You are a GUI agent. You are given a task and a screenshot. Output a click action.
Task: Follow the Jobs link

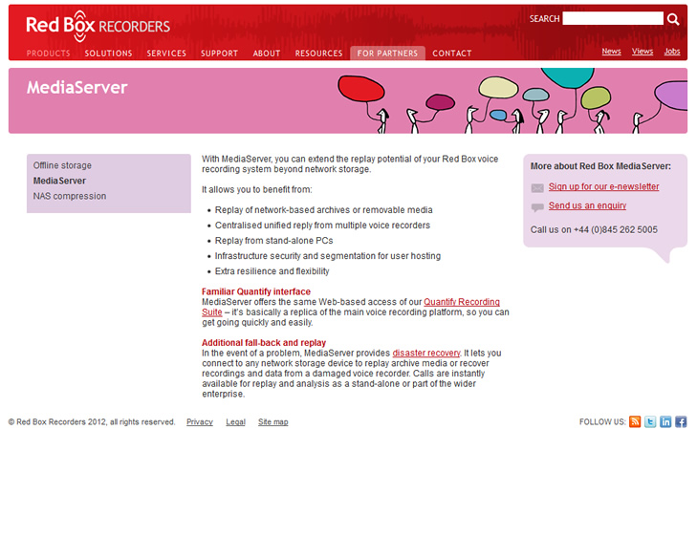(x=672, y=52)
